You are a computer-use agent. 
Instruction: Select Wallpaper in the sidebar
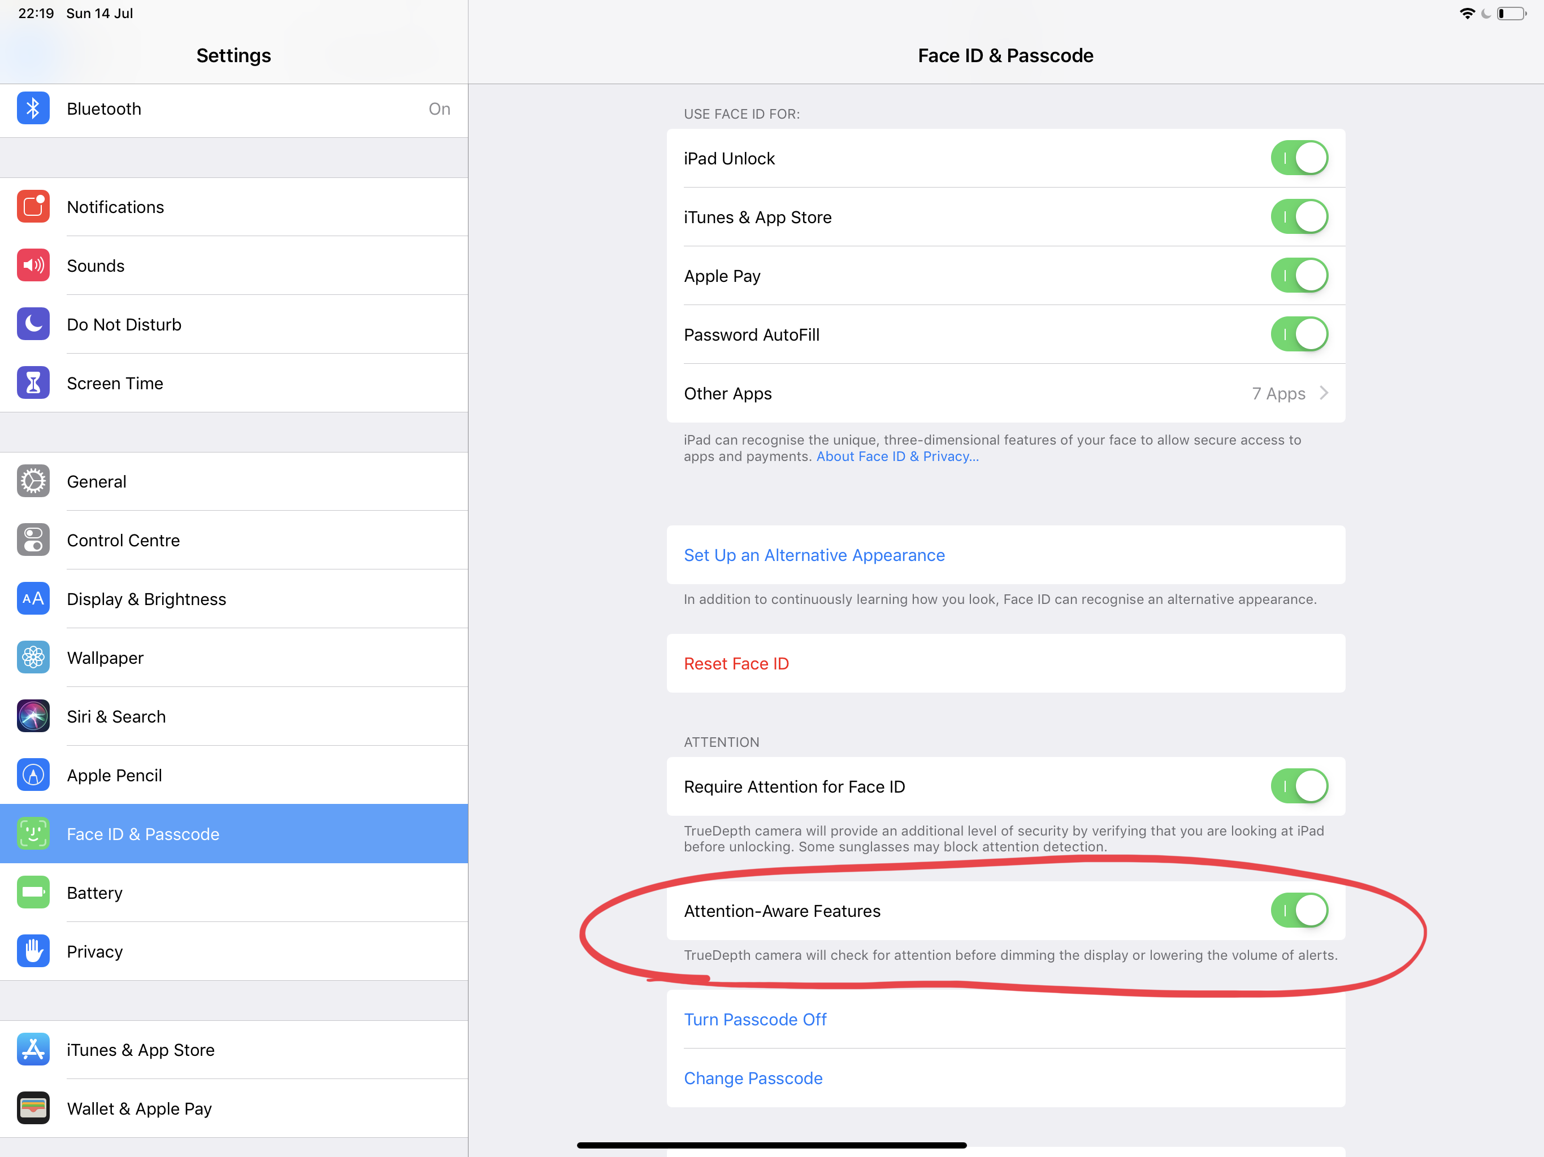click(234, 658)
